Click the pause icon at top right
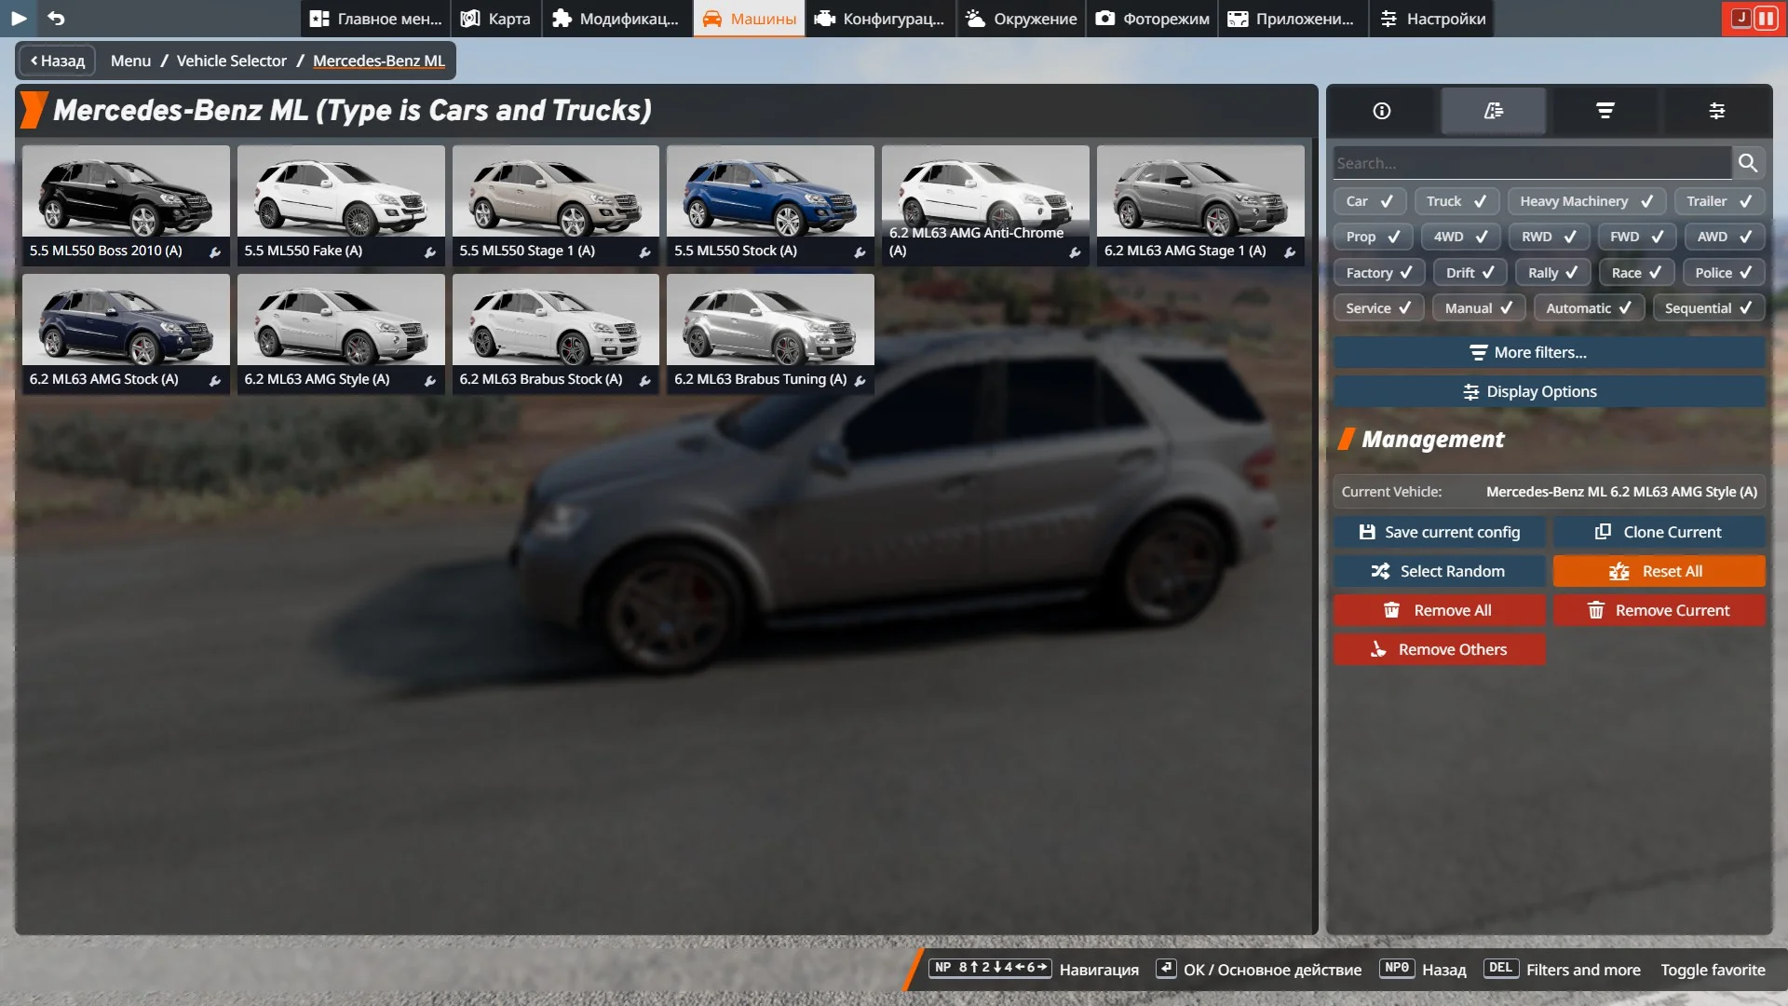The height and width of the screenshot is (1006, 1788). pyautogui.click(x=1766, y=18)
